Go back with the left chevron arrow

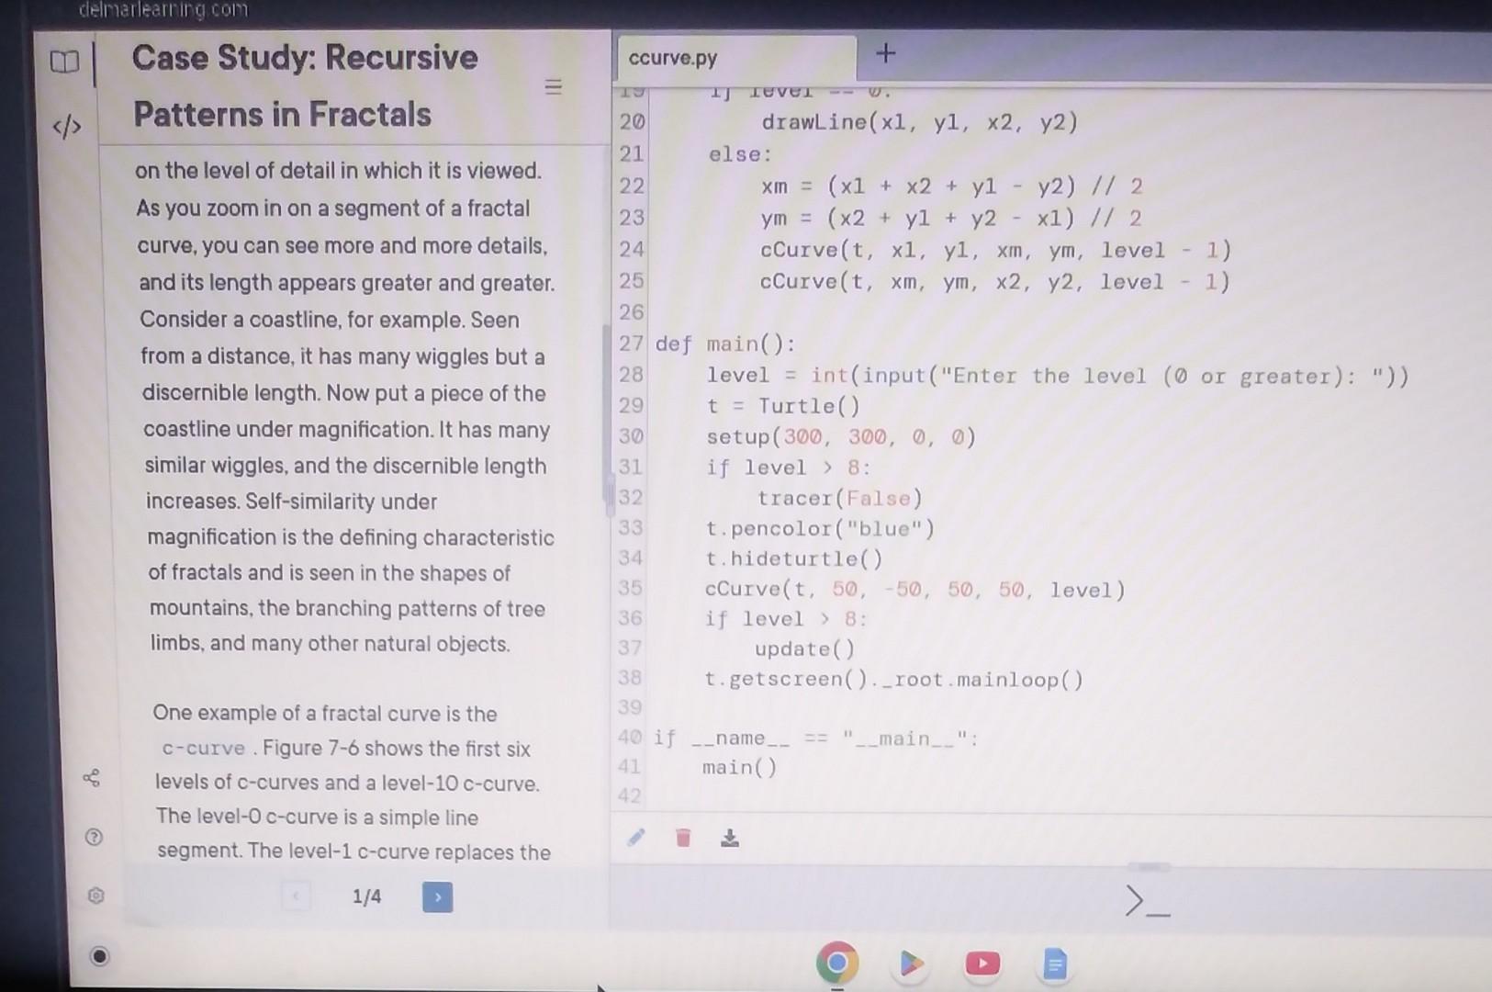point(296,897)
